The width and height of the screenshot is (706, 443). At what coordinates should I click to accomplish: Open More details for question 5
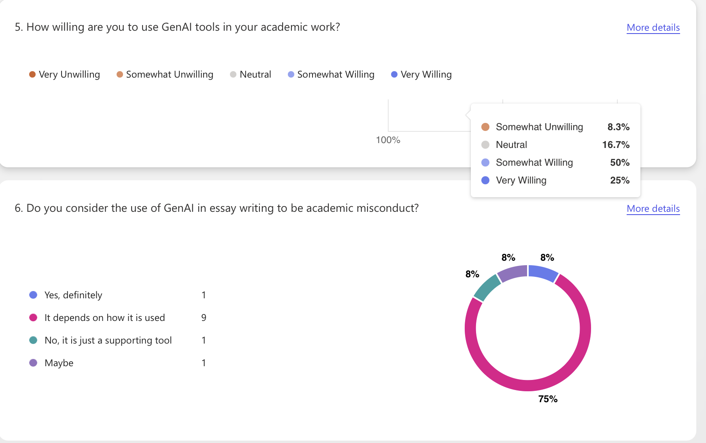[653, 27]
